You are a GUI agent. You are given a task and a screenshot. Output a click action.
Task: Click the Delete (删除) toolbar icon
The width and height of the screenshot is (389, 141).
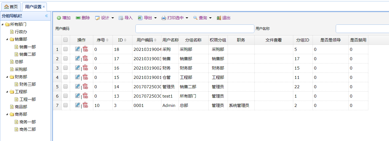78,18
